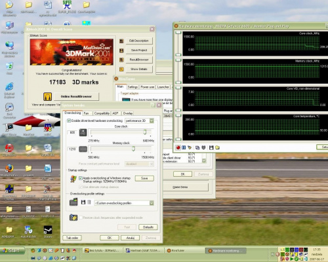
Task: Click the blue pause icon in Hardware monitoring toolbar
Action: click(x=184, y=147)
